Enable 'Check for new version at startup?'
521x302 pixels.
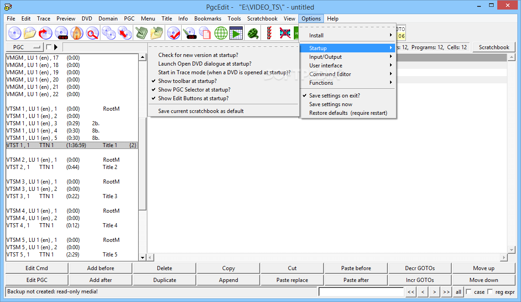click(198, 55)
